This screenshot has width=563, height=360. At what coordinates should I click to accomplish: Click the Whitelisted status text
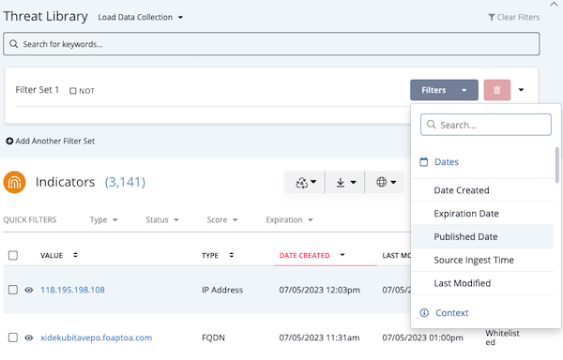click(502, 337)
